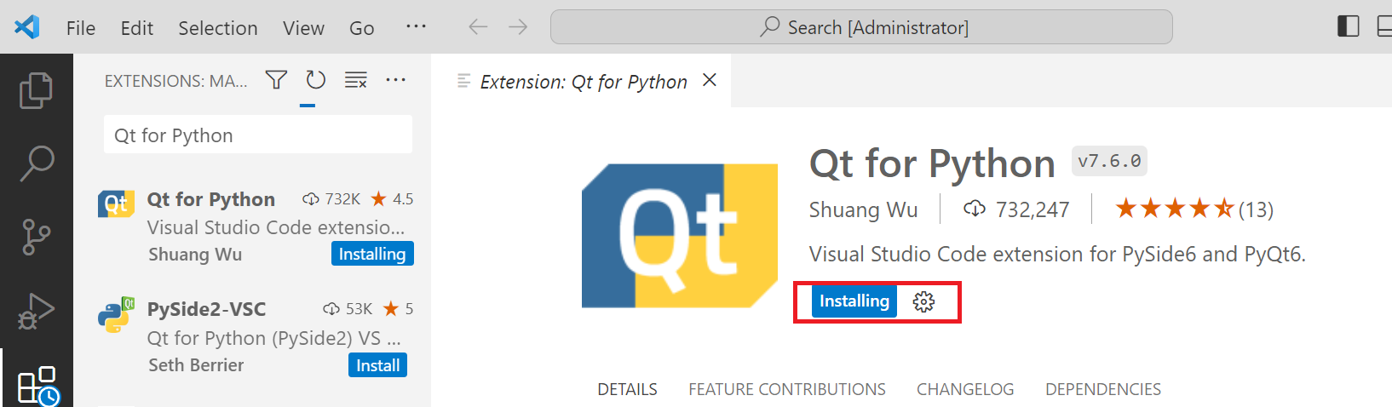
Task: Click the extensions search input field
Action: tap(257, 135)
